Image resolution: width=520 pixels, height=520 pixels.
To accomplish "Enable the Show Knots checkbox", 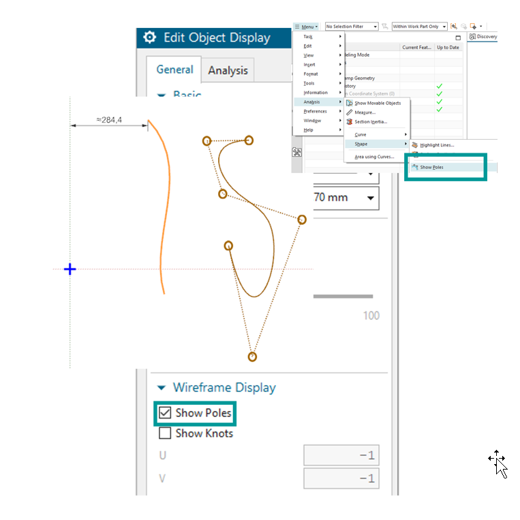I will [165, 433].
